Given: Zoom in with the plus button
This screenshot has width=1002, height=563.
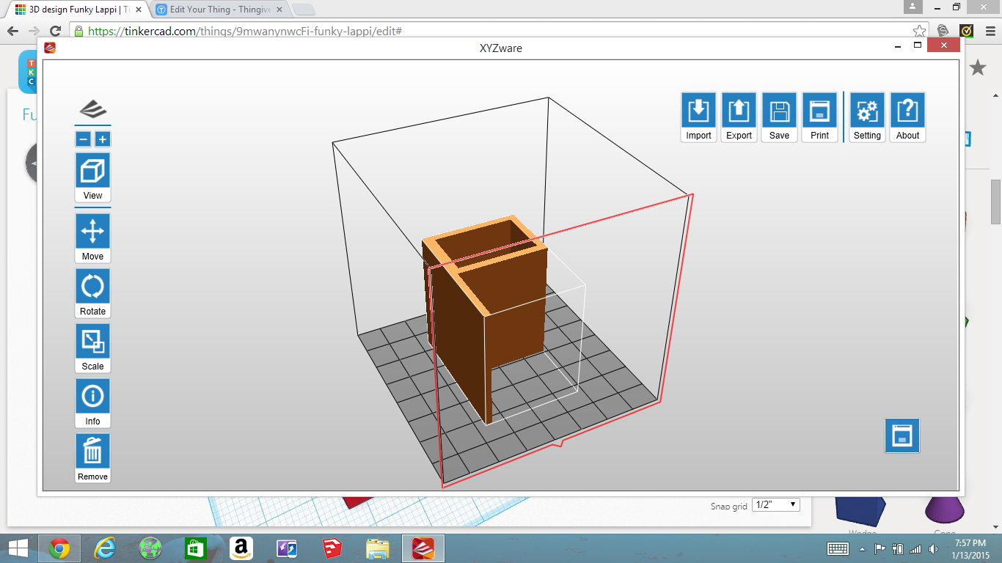Looking at the screenshot, I should tap(103, 139).
